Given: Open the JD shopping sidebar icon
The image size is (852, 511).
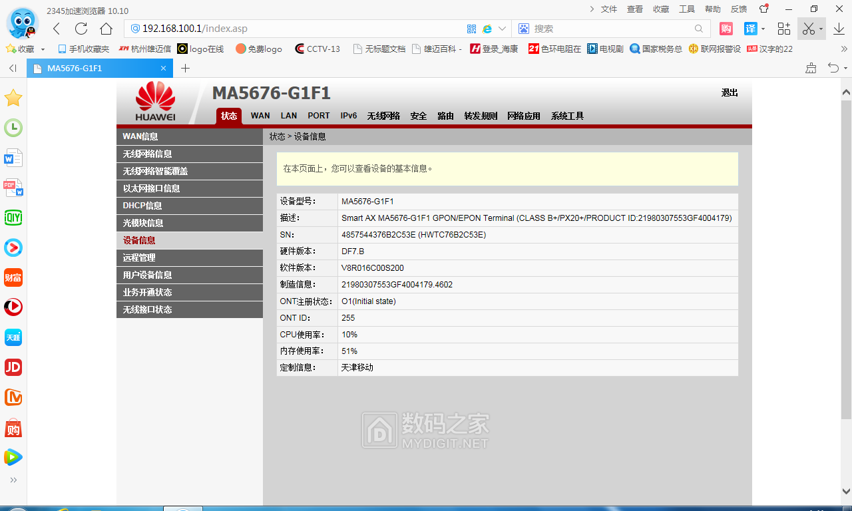Looking at the screenshot, I should tap(13, 367).
